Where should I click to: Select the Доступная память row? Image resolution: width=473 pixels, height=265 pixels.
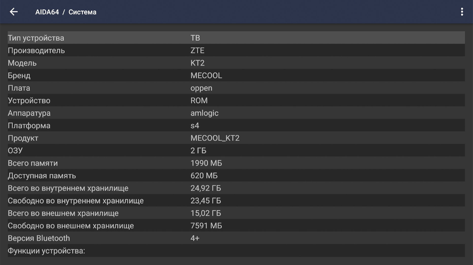(x=236, y=176)
